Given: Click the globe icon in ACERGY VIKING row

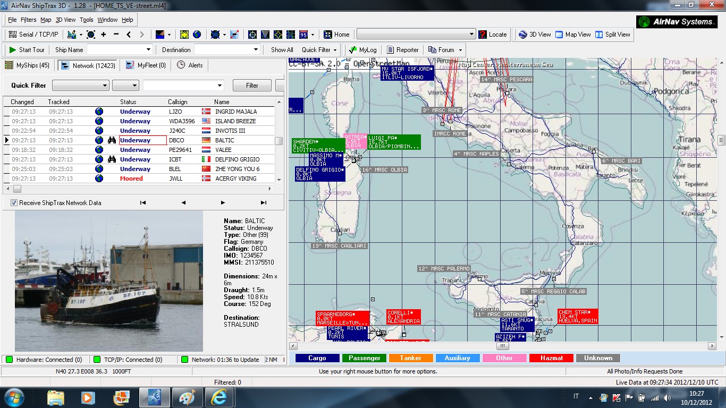Looking at the screenshot, I should [99, 178].
